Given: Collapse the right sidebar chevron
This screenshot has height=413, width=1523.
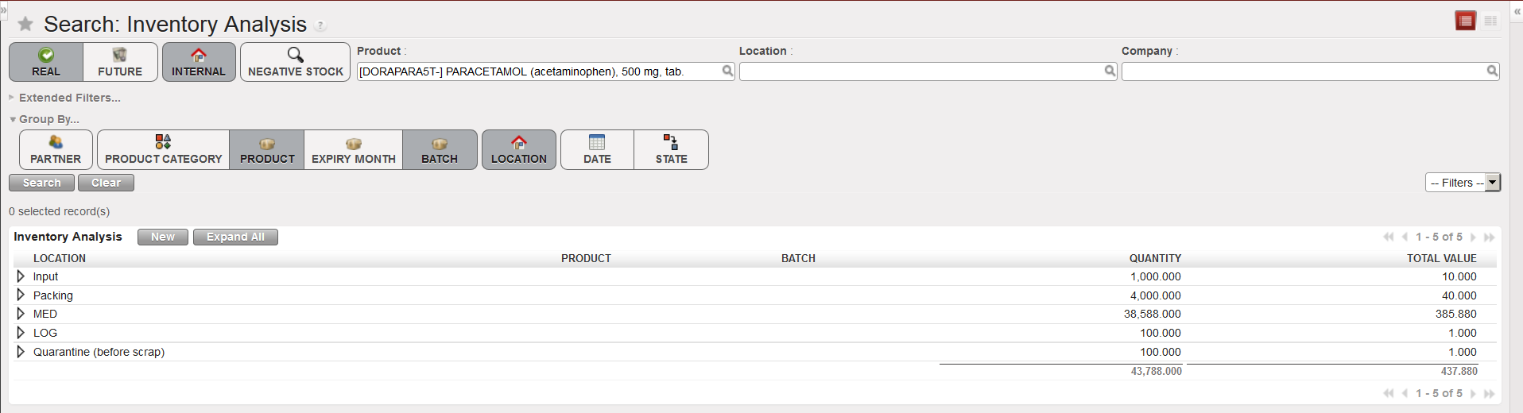Looking at the screenshot, I should [1517, 11].
